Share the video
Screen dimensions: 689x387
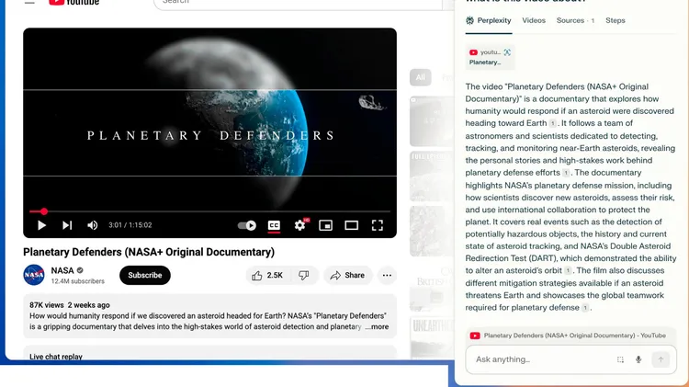click(x=347, y=275)
